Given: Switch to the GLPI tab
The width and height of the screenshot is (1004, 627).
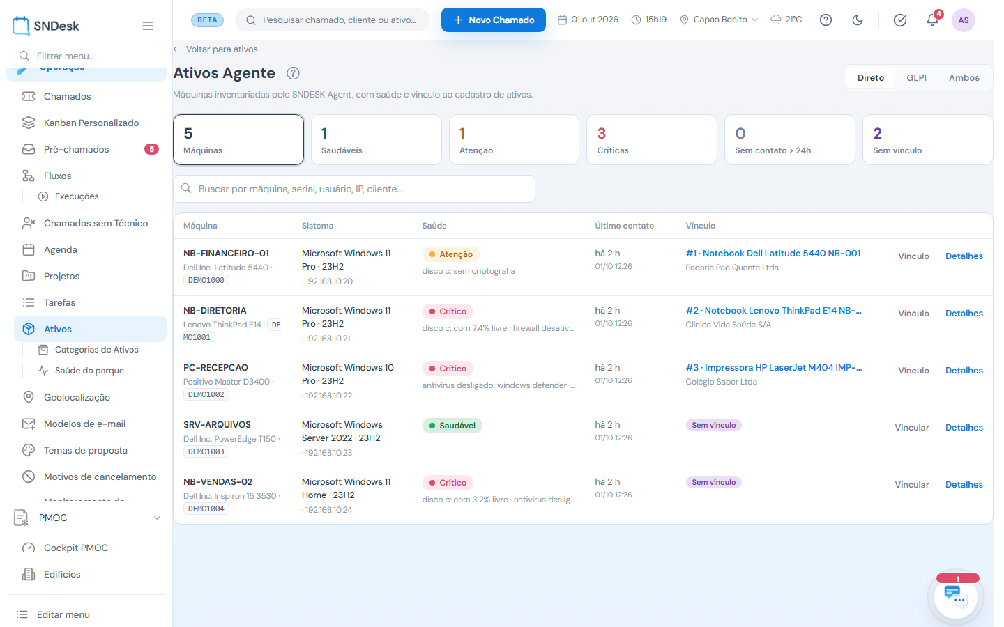Looking at the screenshot, I should (x=916, y=78).
